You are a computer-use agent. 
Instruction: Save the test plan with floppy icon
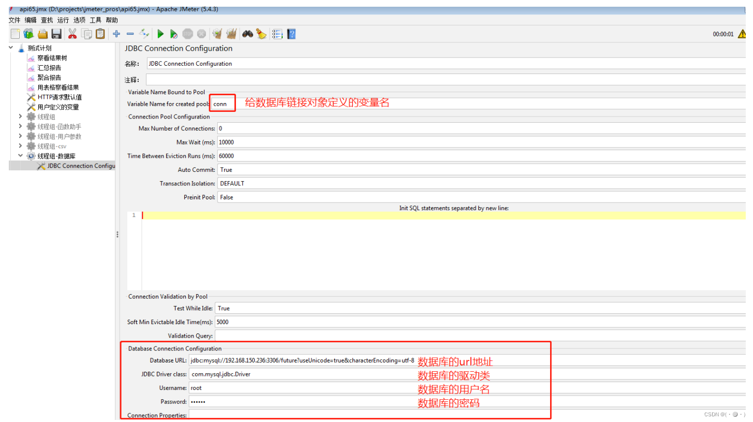pyautogui.click(x=56, y=34)
